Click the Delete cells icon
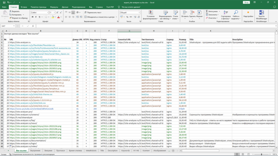Screen dimensions: 278x156 coord(192,12)
